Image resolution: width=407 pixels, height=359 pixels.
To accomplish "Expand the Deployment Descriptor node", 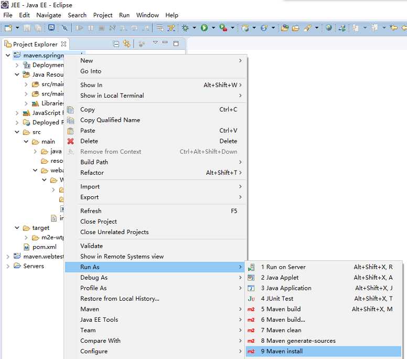I will point(17,65).
